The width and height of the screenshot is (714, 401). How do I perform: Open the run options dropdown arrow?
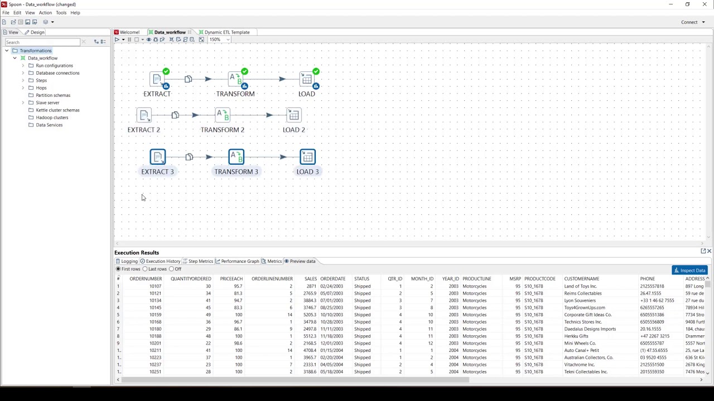pos(123,40)
